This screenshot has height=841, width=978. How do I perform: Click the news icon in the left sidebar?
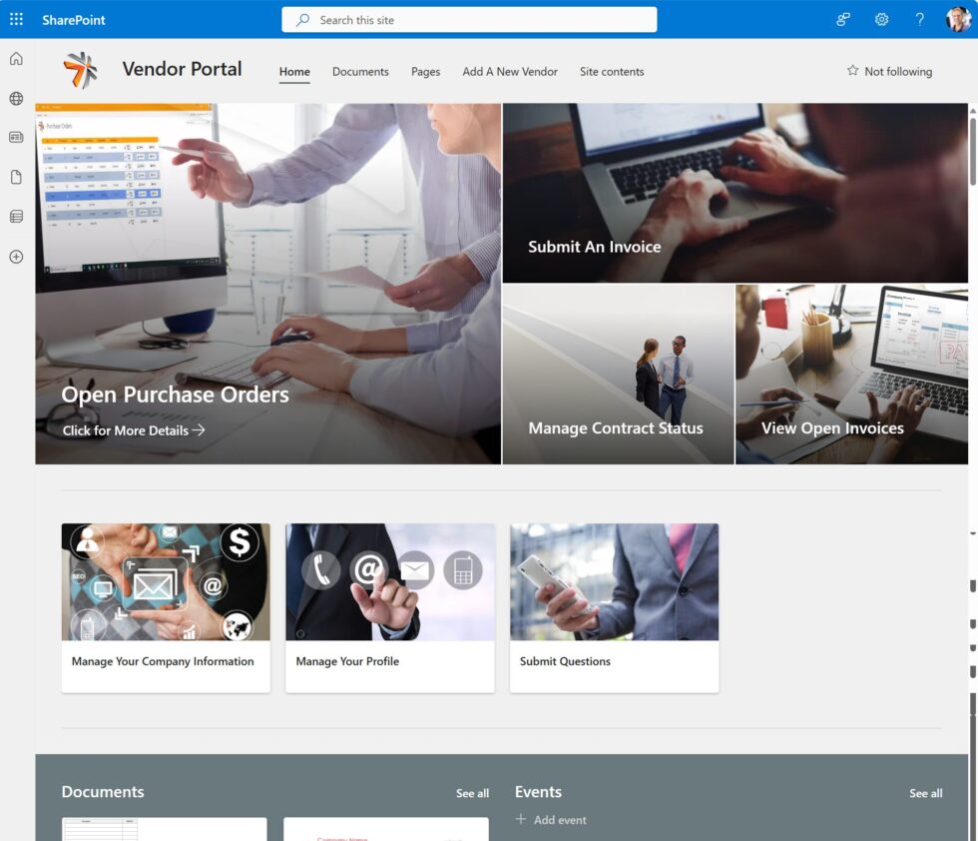click(x=15, y=137)
